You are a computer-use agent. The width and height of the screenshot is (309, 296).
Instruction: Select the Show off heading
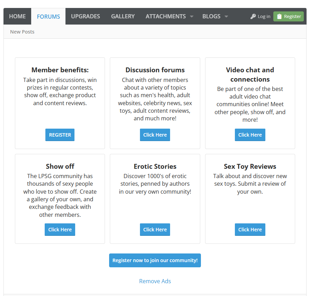[60, 166]
